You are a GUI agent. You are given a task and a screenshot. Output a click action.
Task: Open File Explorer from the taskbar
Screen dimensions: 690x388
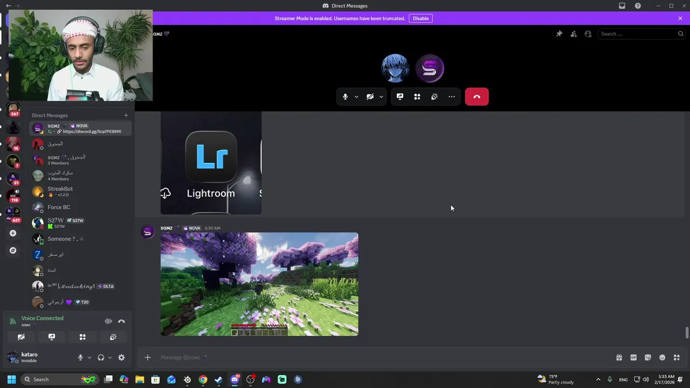point(140,379)
